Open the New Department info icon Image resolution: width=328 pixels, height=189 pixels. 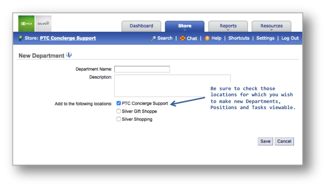[x=69, y=55]
